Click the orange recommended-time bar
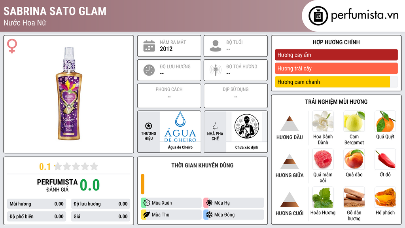 [142, 184]
